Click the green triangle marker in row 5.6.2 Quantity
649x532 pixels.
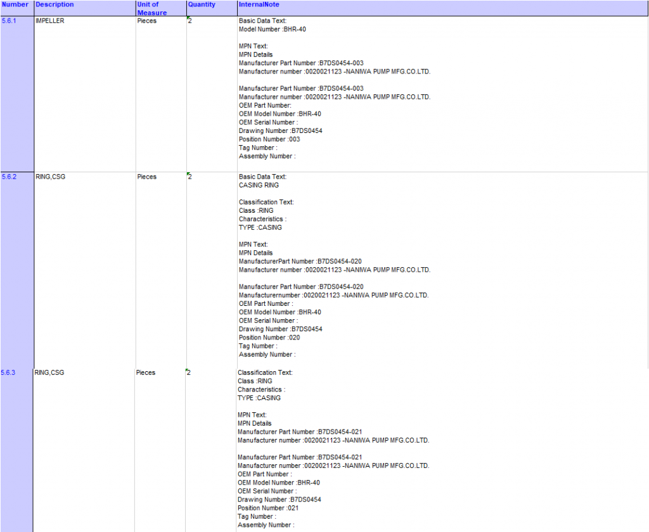pyautogui.click(x=188, y=174)
